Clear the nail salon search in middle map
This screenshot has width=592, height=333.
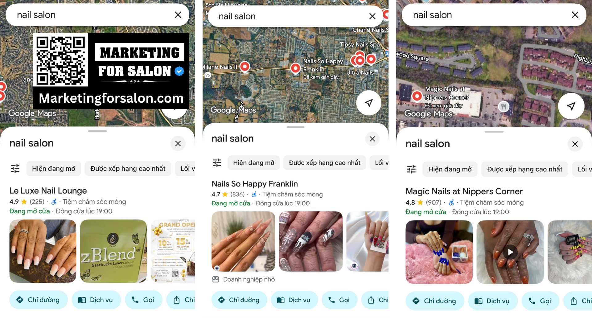coord(372,16)
